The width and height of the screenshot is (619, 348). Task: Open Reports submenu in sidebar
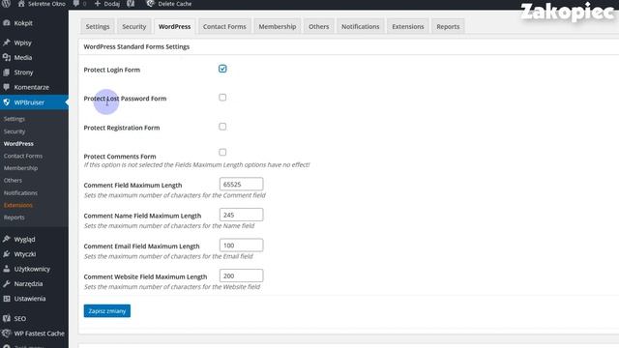[x=14, y=217]
